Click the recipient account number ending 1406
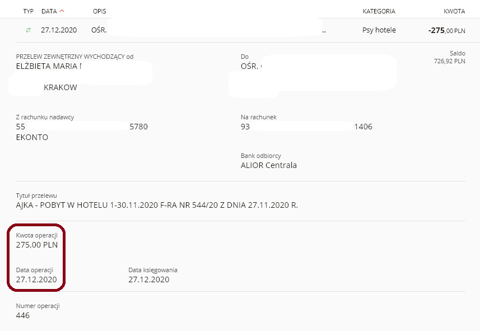 (x=306, y=127)
